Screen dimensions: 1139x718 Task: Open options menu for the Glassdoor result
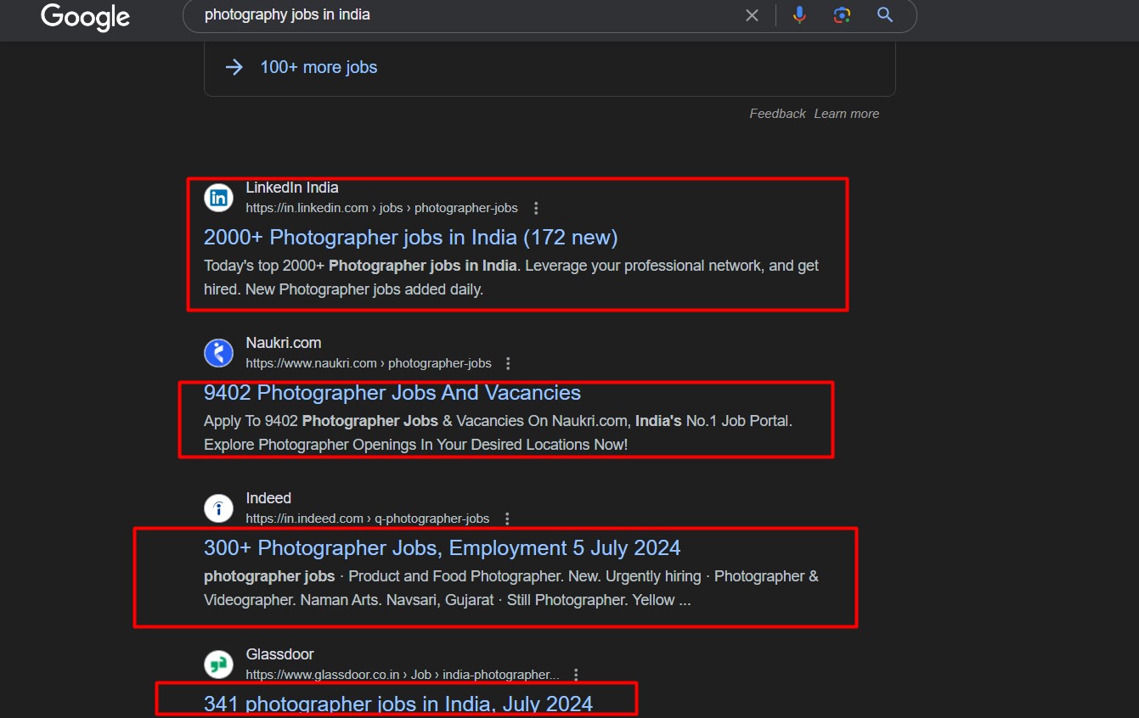click(576, 675)
